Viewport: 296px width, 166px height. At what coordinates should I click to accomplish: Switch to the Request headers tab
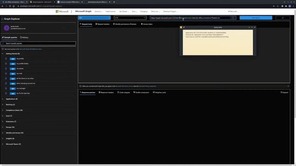tap(102, 24)
